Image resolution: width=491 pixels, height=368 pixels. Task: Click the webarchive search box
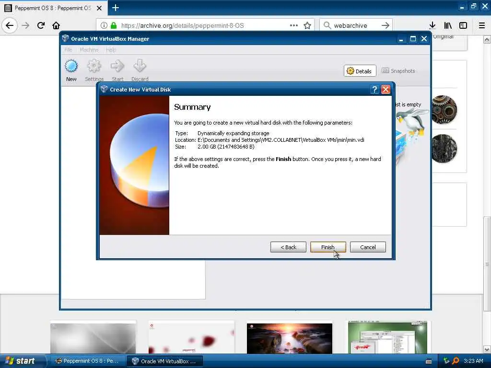click(x=356, y=25)
